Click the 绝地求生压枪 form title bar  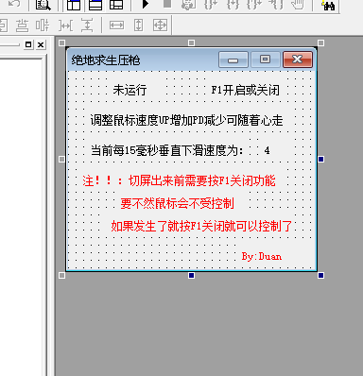coord(142,60)
